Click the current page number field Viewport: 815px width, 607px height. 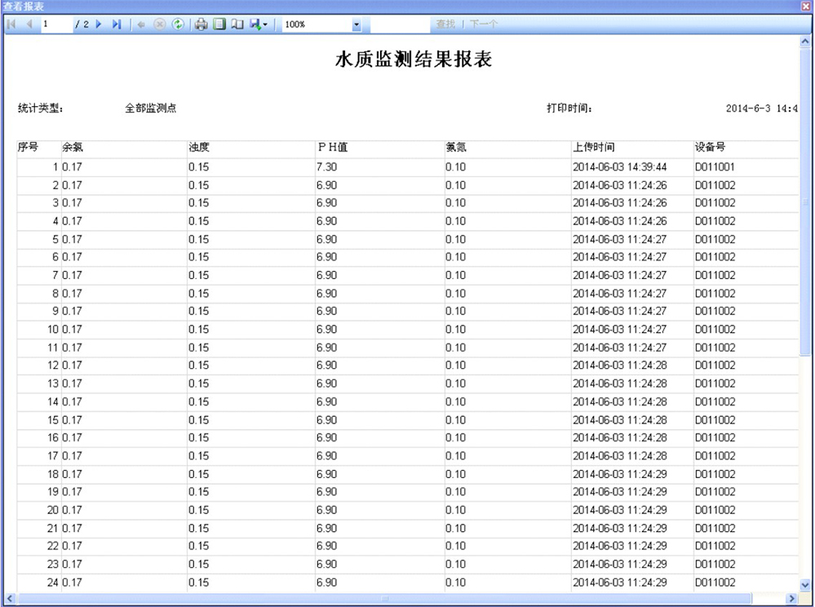tap(55, 24)
